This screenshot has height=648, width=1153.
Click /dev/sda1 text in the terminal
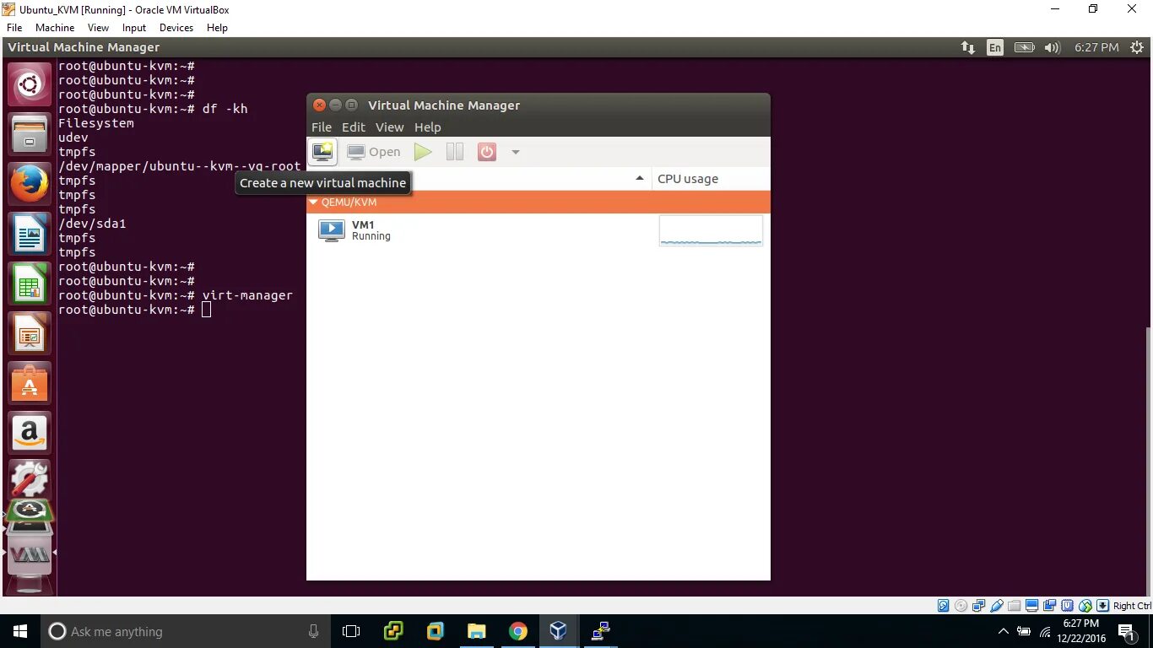92,224
